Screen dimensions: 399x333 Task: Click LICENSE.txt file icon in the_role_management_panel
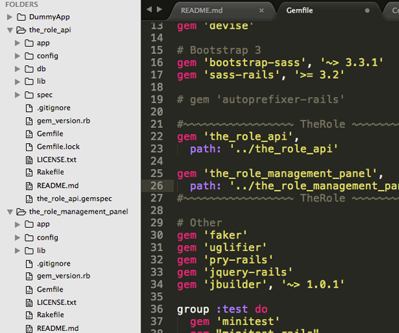point(29,302)
